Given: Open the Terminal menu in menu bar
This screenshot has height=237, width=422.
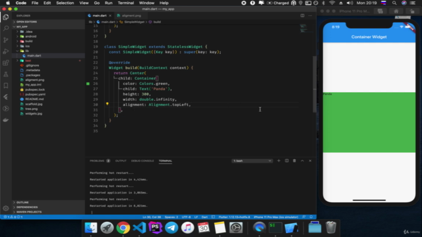Looking at the screenshot, I should click(x=126, y=3).
